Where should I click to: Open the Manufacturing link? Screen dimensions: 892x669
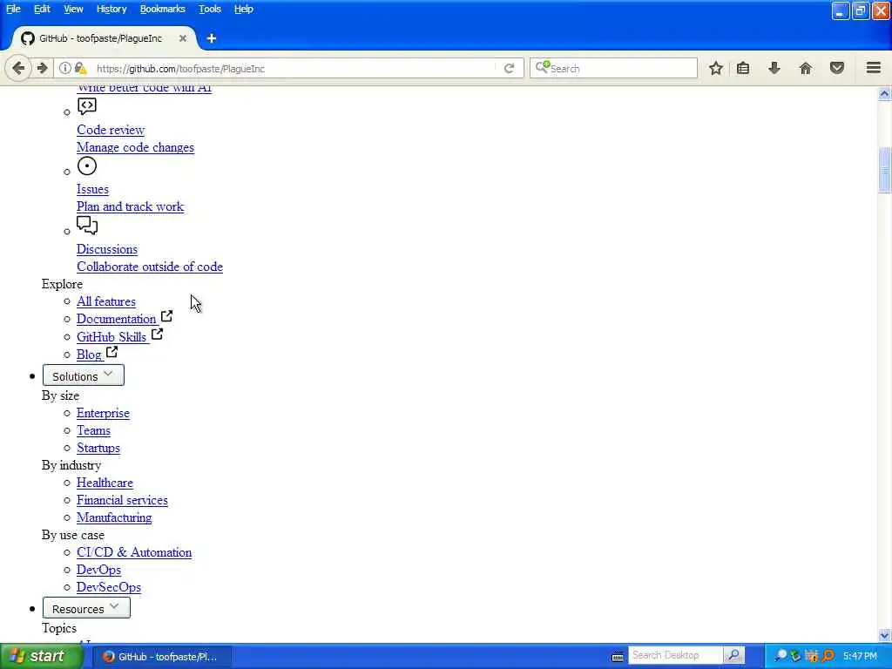(x=114, y=517)
